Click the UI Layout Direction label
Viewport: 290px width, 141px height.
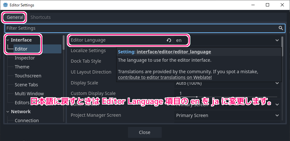coord(91,72)
